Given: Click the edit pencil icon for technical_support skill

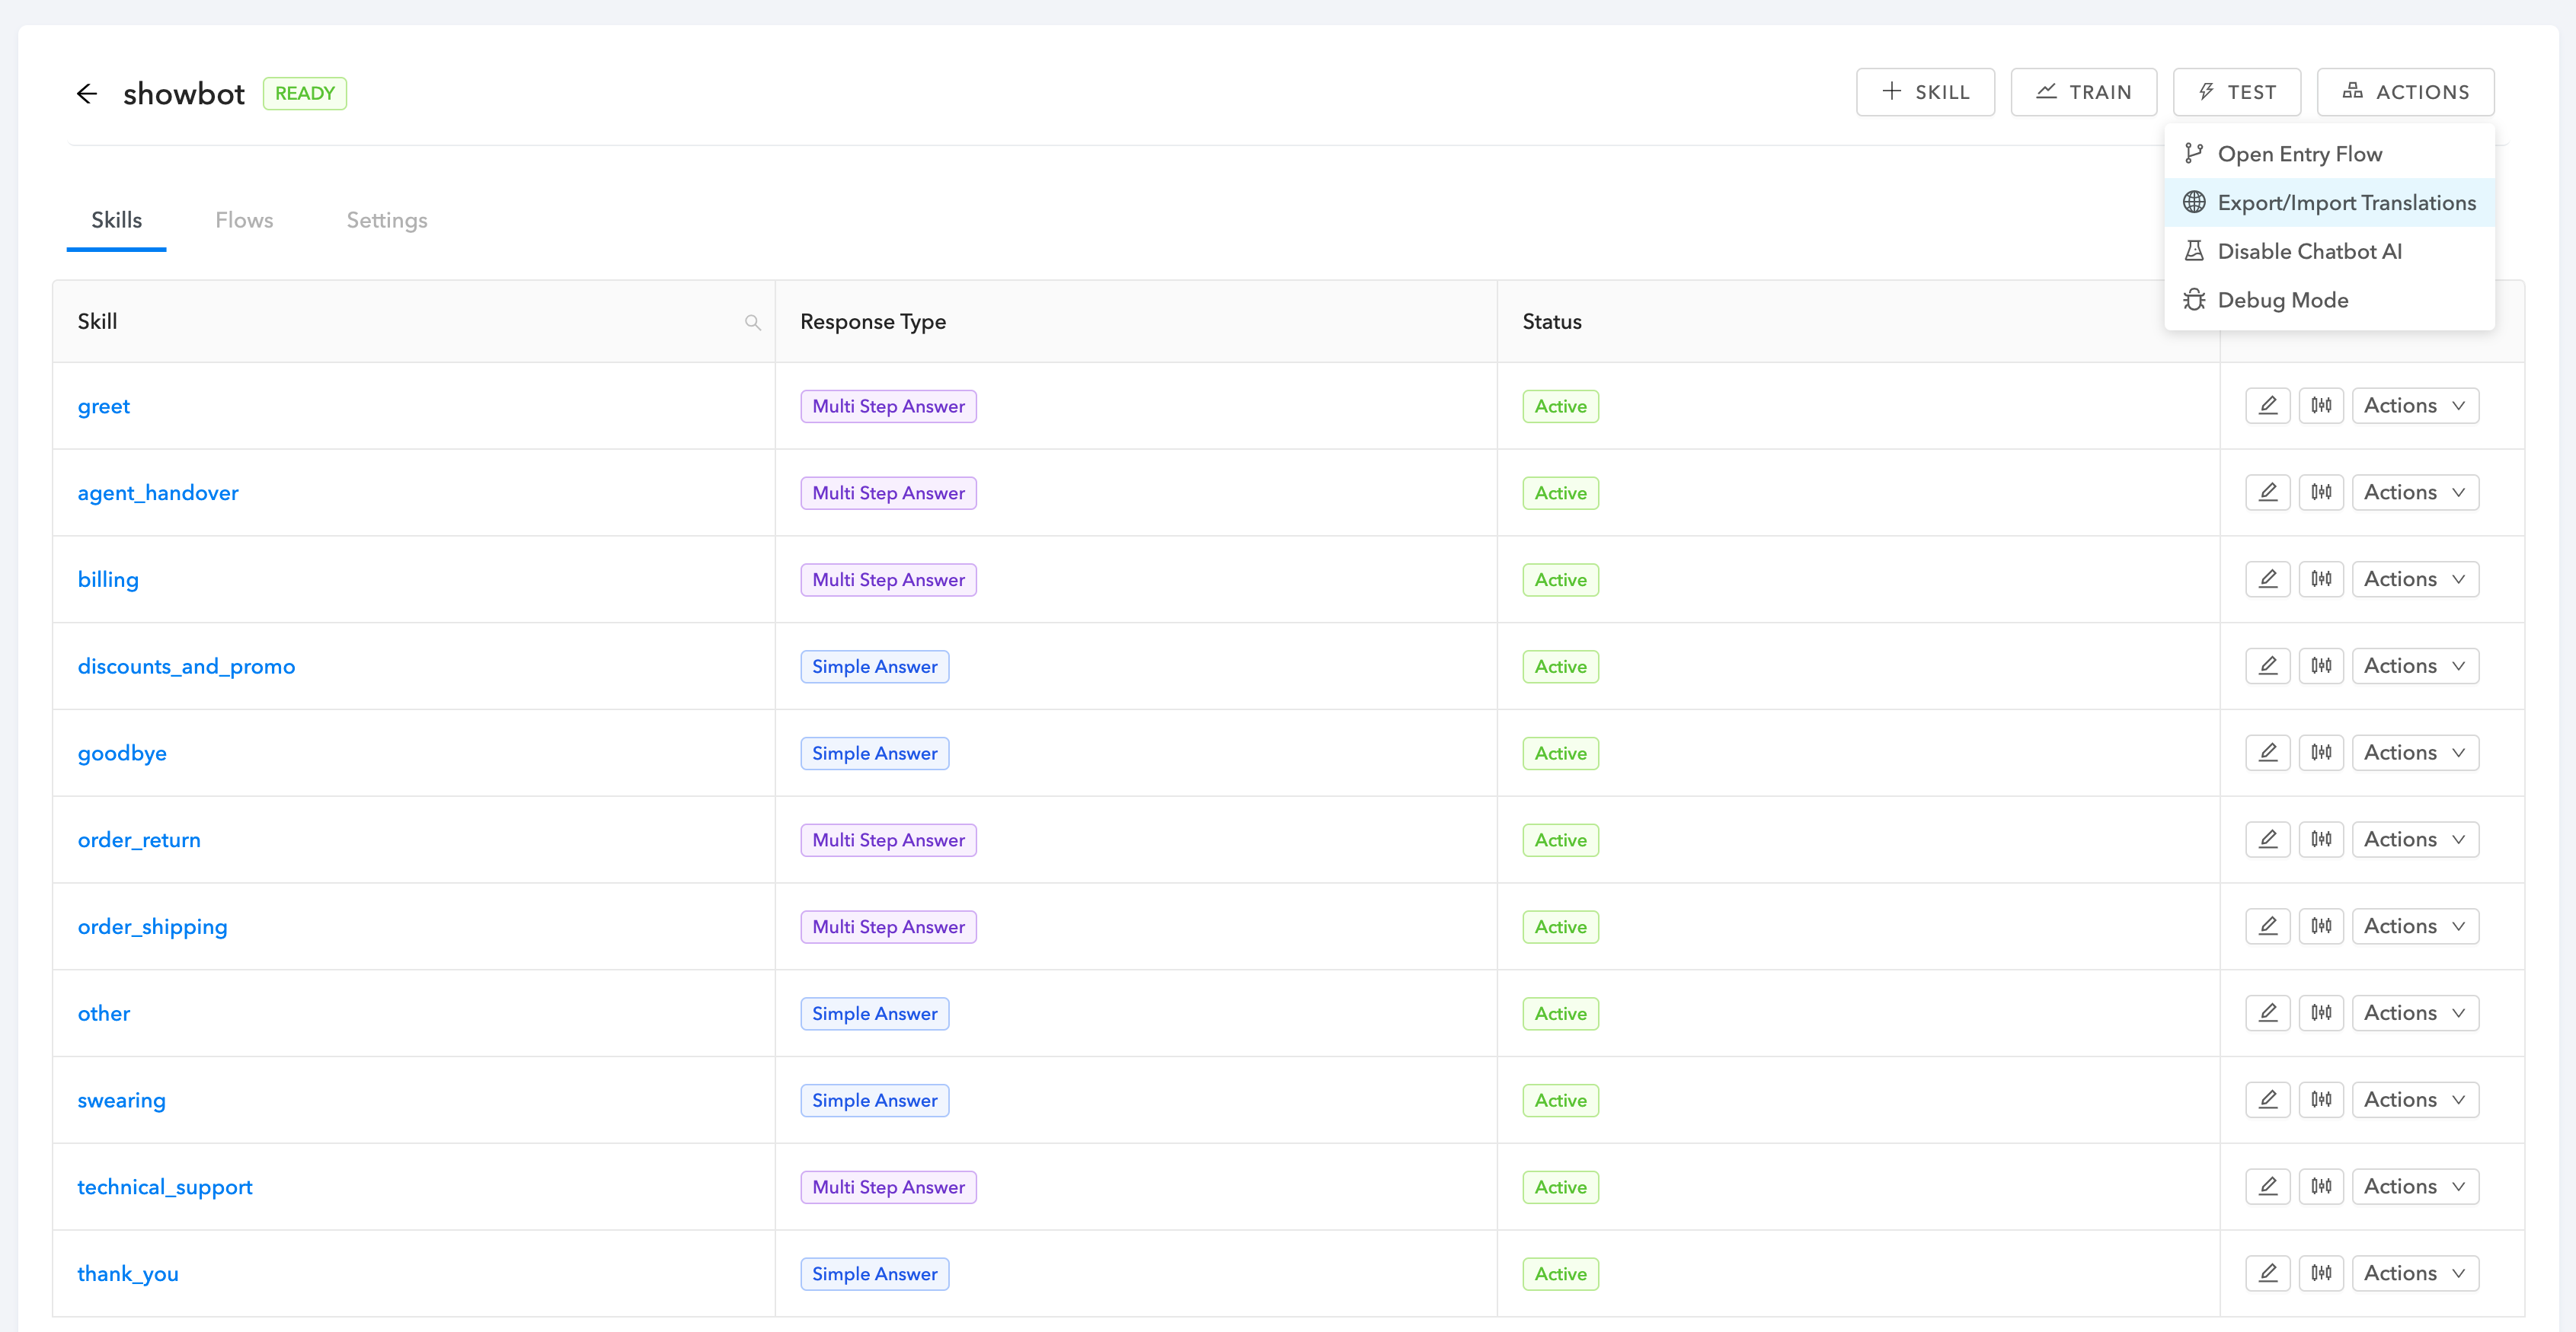Looking at the screenshot, I should 2267,1186.
